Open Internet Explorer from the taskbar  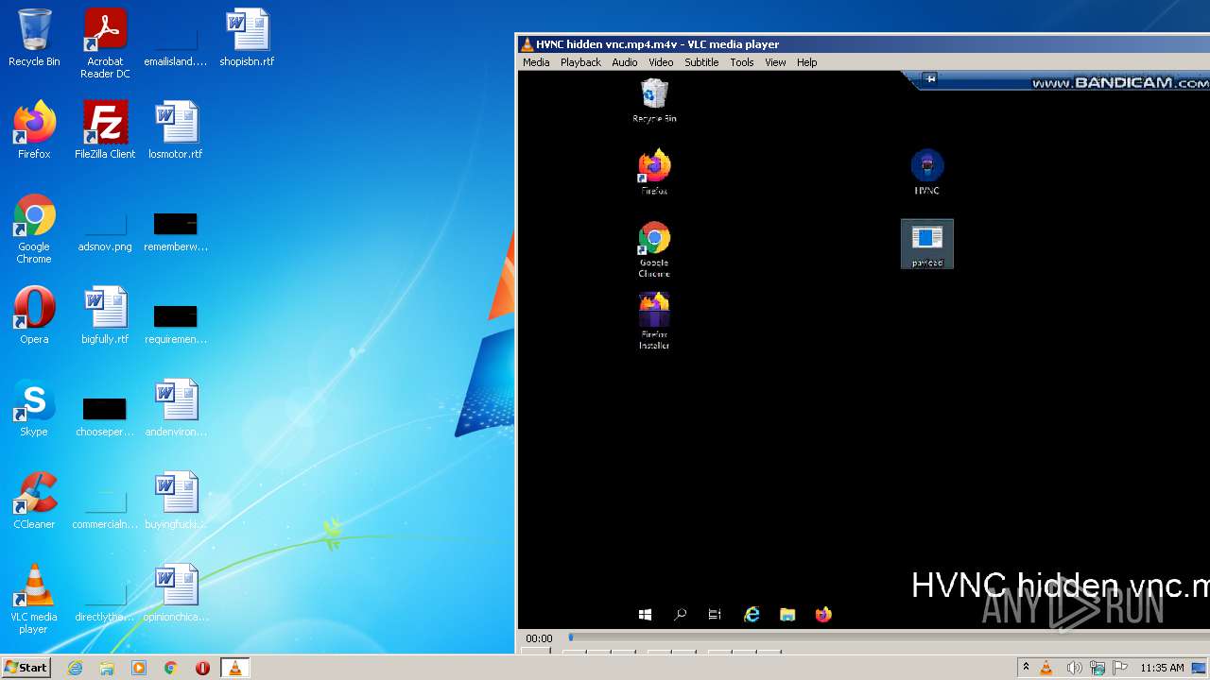coord(75,668)
